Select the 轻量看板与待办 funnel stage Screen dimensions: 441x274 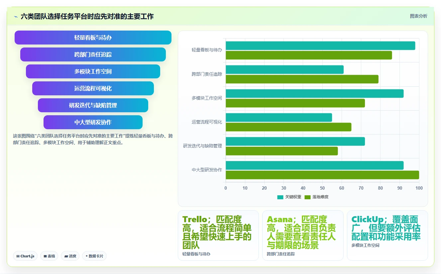click(x=93, y=38)
